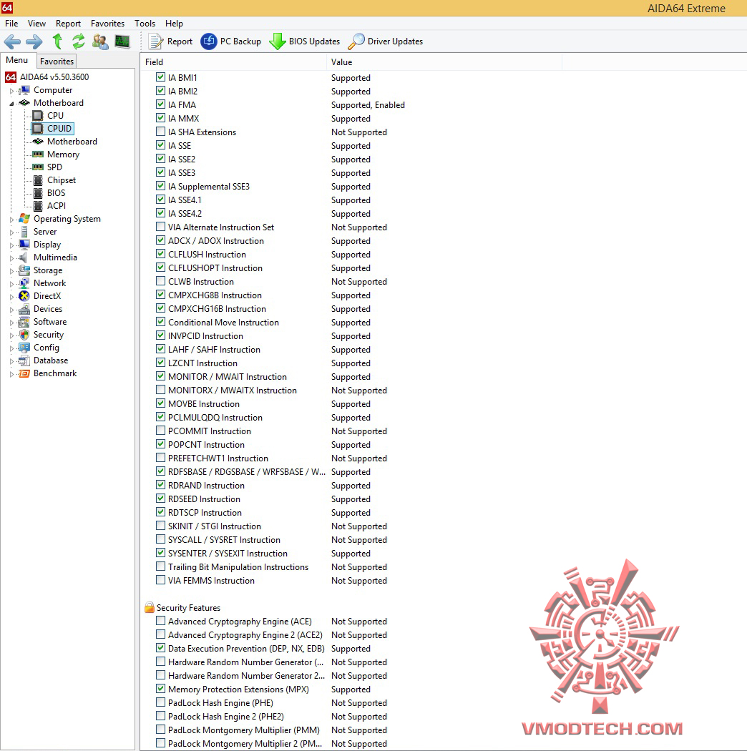Switch to the Menu tab
The height and width of the screenshot is (751, 747).
(x=17, y=60)
